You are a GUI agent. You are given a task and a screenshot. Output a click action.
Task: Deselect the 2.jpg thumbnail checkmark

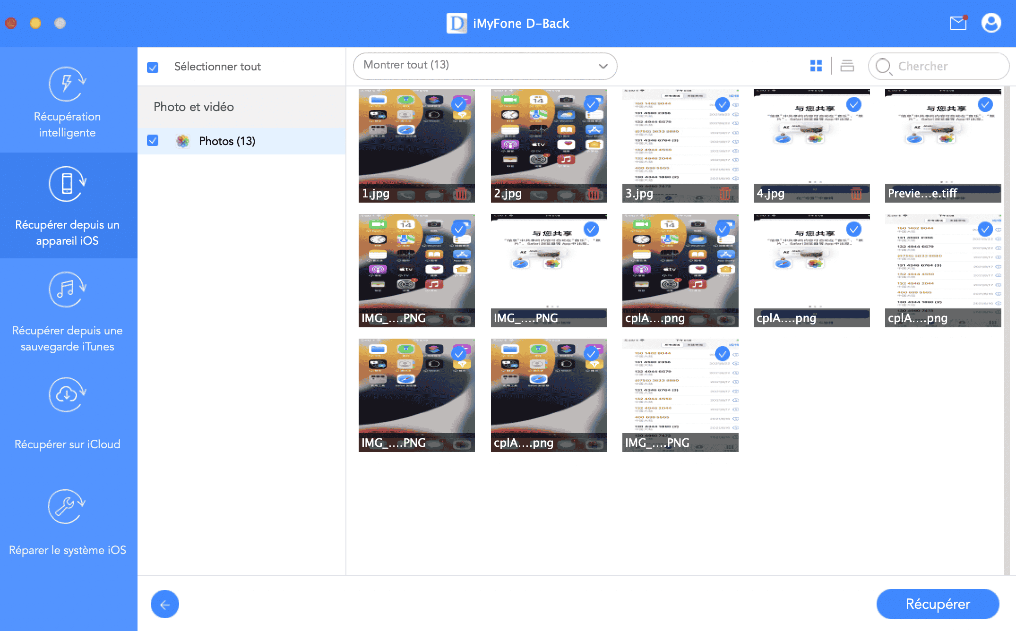pyautogui.click(x=591, y=104)
